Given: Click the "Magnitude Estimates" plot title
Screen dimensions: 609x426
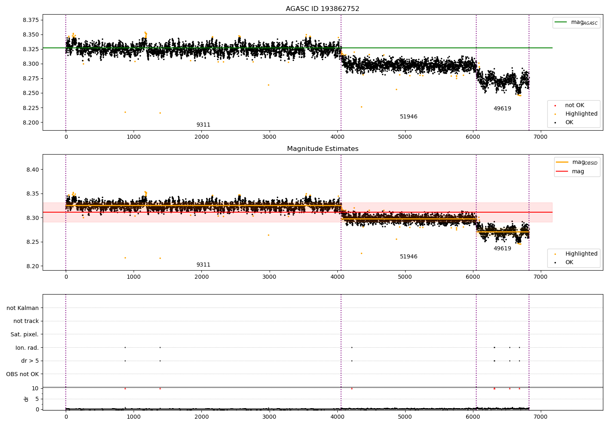Looking at the screenshot, I should point(322,149).
